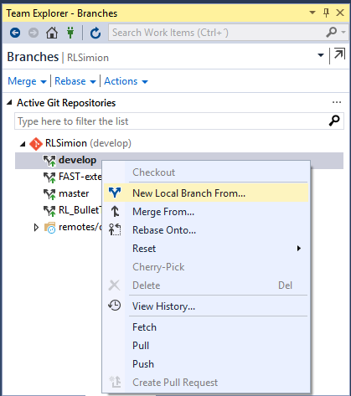
Task: Open section options ellipsis button
Action: [x=337, y=102]
